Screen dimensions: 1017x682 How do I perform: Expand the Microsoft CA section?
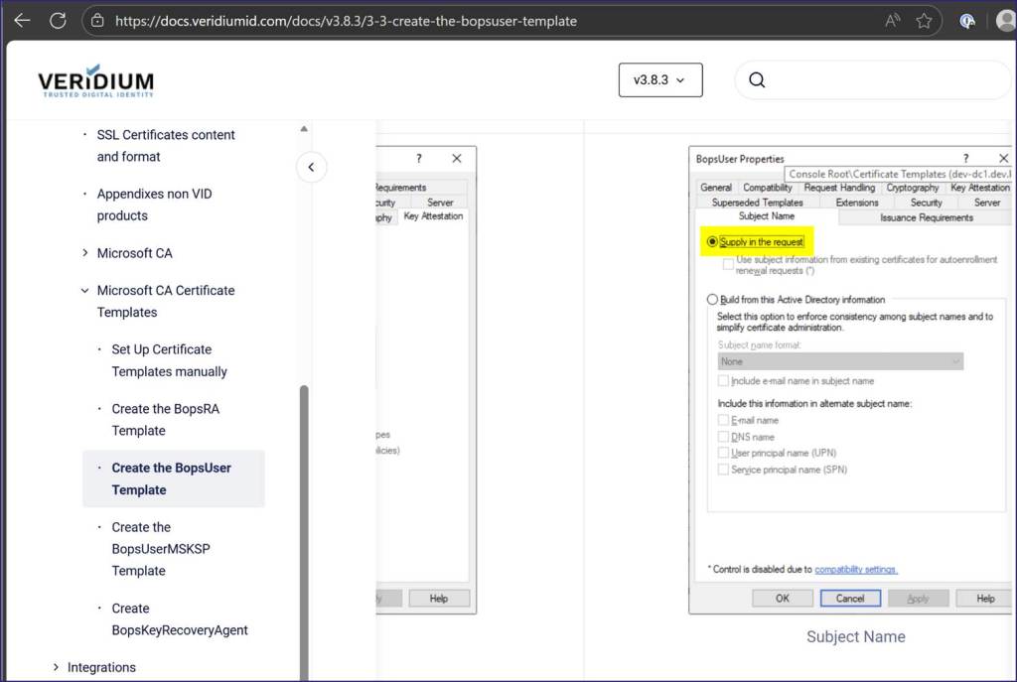(85, 253)
